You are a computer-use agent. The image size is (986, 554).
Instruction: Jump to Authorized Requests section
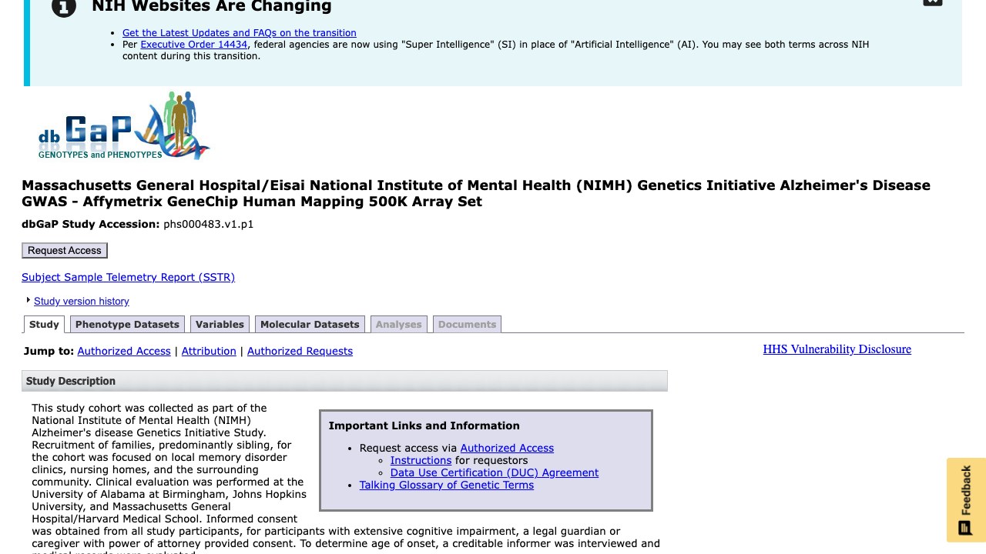coord(300,351)
